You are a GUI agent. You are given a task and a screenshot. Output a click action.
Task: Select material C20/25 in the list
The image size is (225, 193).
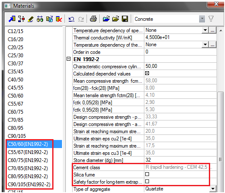coord(16,48)
